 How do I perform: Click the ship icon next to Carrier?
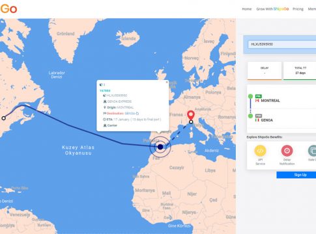(105, 125)
